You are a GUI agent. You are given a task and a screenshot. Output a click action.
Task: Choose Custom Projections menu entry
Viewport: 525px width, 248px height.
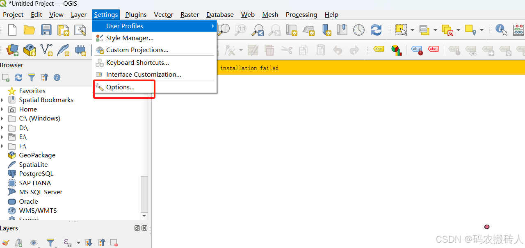point(154,50)
